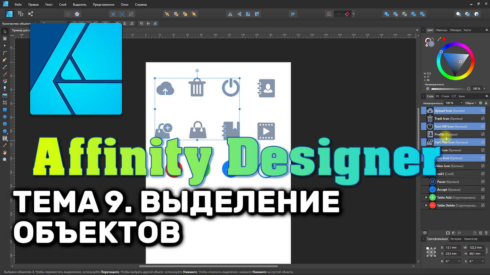Select the Artboard tool
Screen dimensions: 490x275
[5, 39]
